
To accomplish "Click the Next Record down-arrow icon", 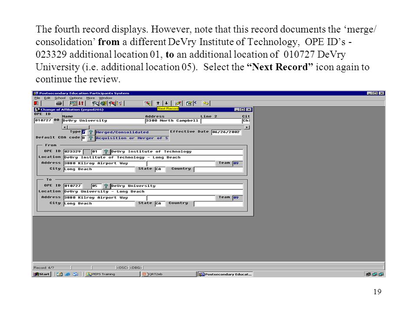I will pos(166,103).
